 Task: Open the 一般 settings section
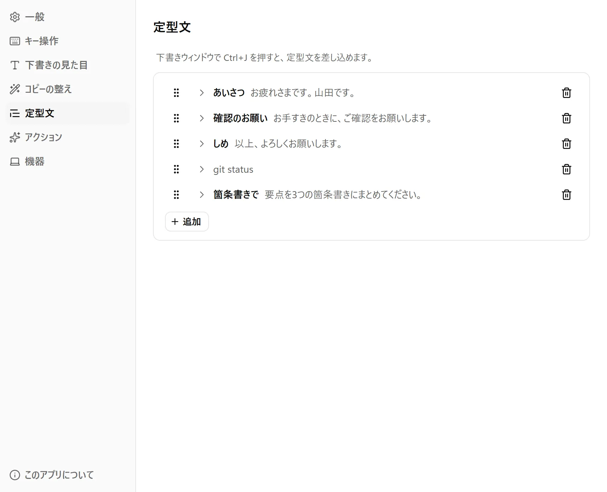click(x=68, y=17)
